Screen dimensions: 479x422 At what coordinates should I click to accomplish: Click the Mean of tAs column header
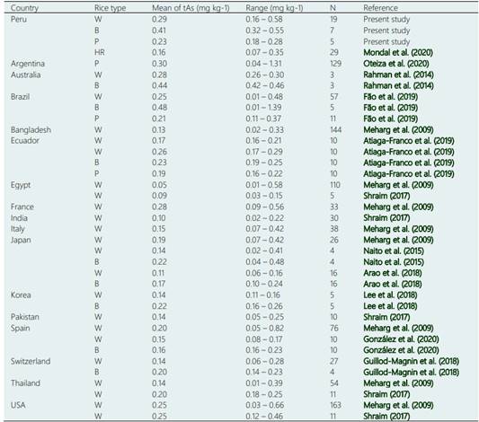tap(191, 8)
